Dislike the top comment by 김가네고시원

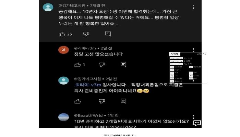pos(86,34)
